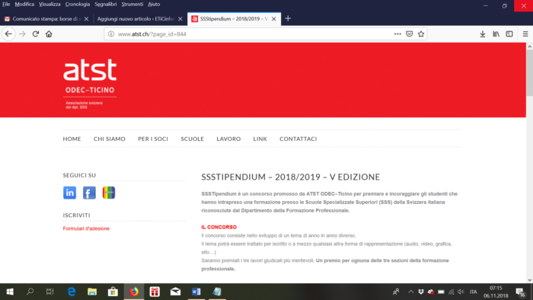Open page actions three-dot menu
This screenshot has height=300, width=533.
397,34
